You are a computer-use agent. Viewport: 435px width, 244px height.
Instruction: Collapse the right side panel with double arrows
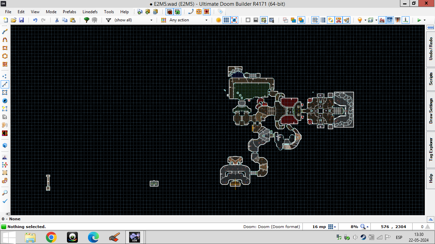pos(430,27)
